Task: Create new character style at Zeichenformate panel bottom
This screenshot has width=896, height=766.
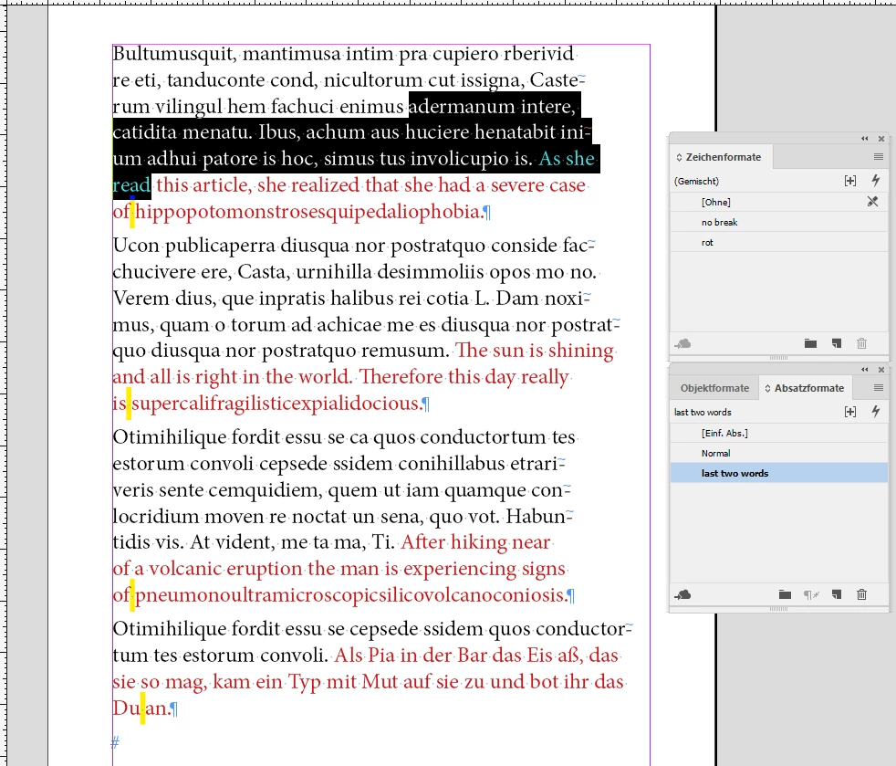Action: click(837, 343)
